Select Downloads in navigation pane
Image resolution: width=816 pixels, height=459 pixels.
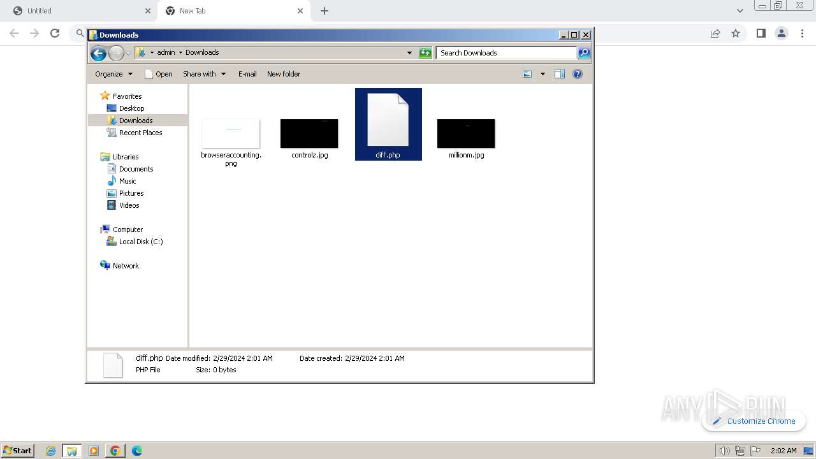[136, 120]
